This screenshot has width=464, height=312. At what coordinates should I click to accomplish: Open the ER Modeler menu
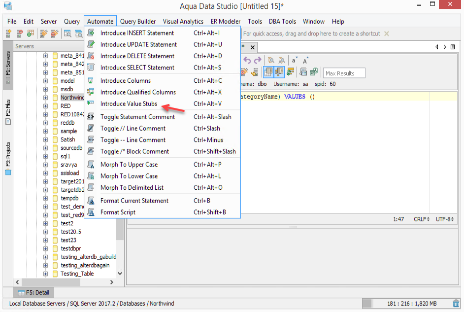[226, 21]
